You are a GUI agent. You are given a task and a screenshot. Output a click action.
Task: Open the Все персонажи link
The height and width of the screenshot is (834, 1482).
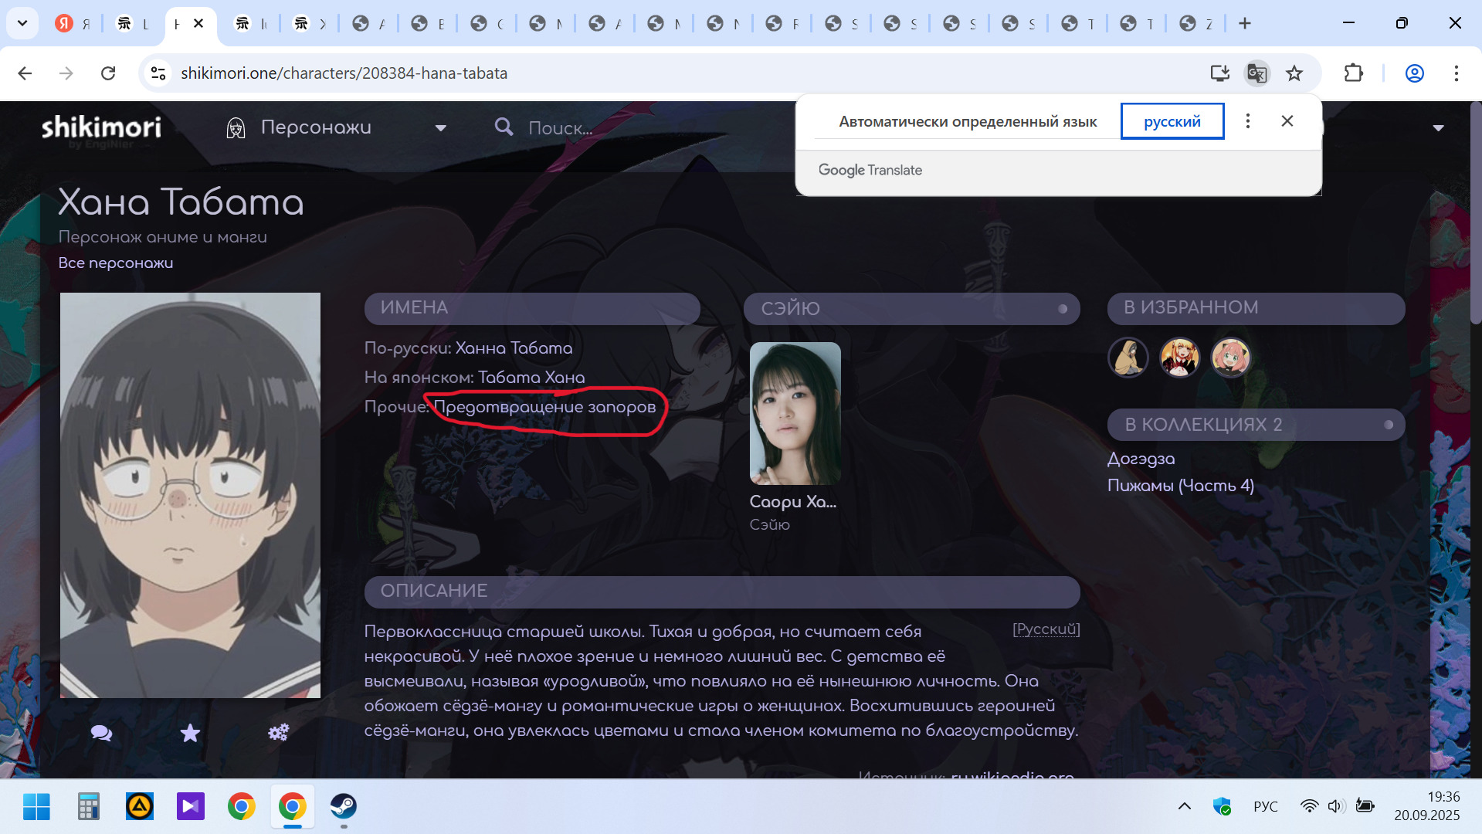coord(116,263)
